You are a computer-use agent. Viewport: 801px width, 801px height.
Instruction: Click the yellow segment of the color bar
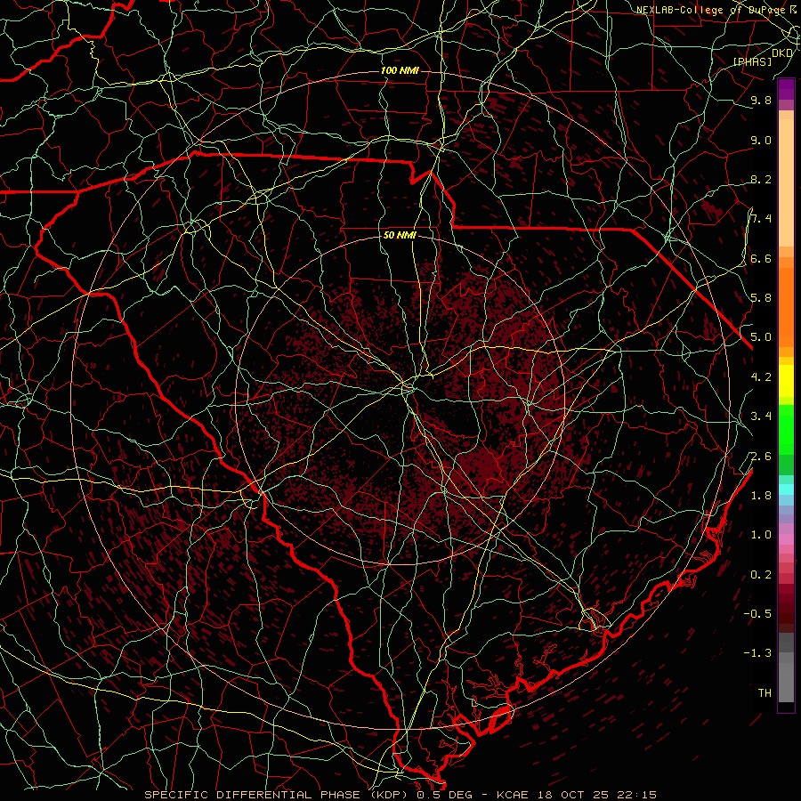click(786, 381)
